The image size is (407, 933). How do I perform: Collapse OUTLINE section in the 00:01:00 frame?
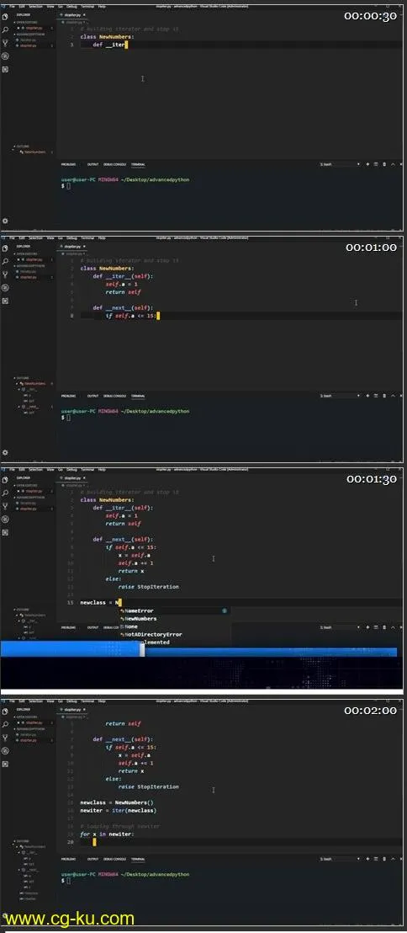(23, 378)
